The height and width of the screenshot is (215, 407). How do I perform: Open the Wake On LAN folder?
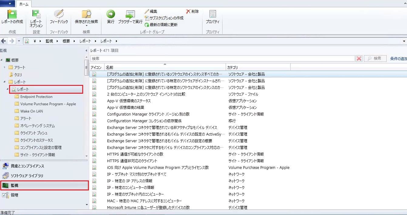[x=29, y=111]
